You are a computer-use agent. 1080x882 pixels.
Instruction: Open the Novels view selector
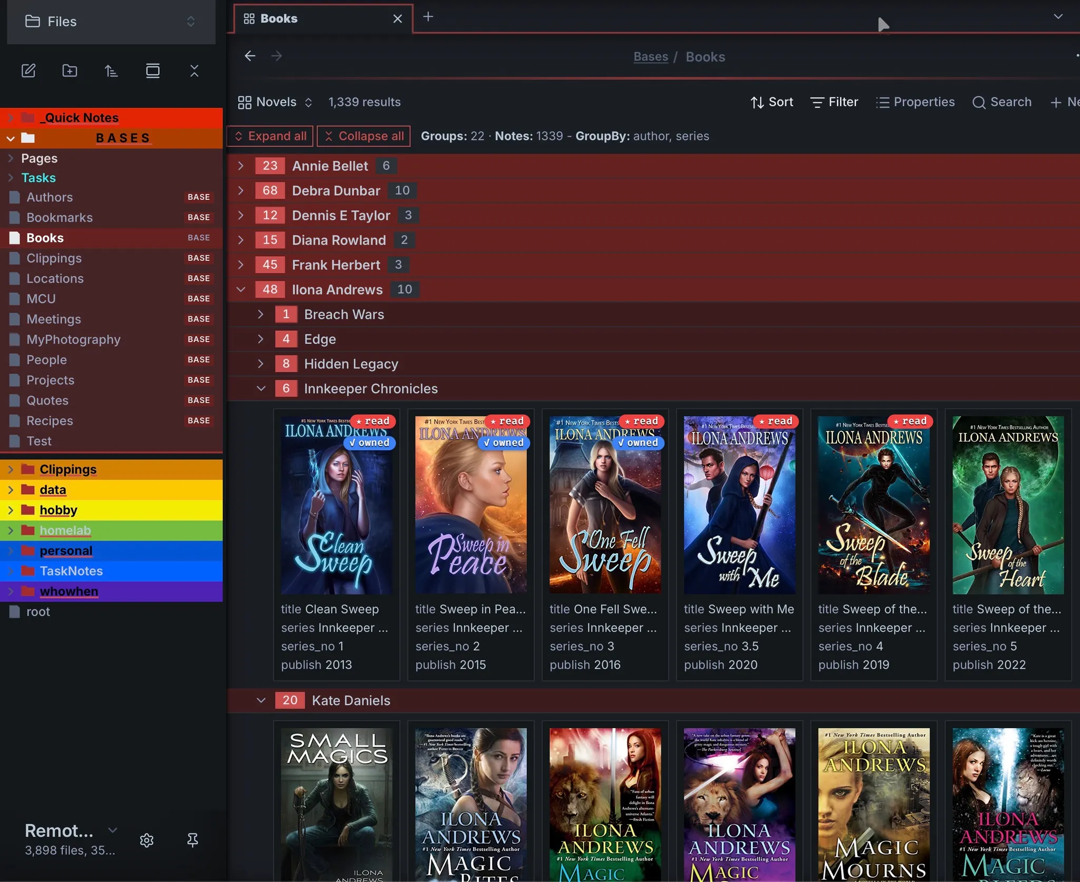coord(275,102)
